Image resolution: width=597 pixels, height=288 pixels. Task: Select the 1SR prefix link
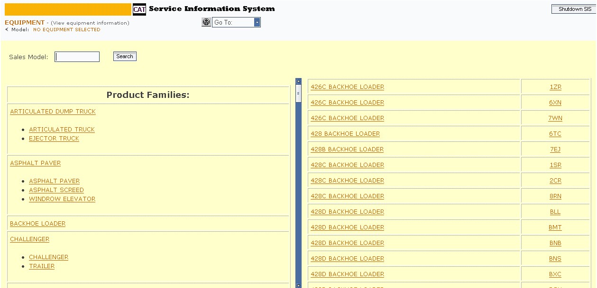tap(555, 165)
